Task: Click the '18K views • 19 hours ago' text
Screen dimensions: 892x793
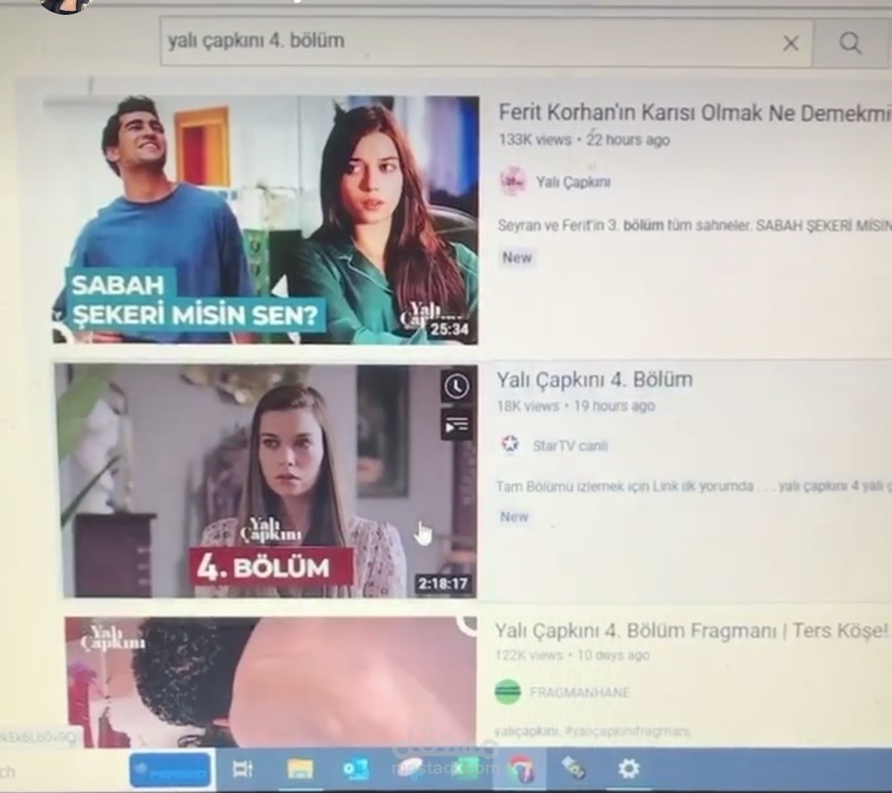Action: 575,406
